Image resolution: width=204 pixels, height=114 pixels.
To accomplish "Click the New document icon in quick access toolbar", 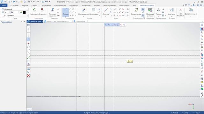I will 9,2.
